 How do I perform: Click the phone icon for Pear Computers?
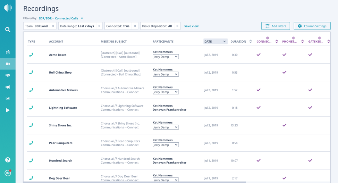(x=31, y=143)
